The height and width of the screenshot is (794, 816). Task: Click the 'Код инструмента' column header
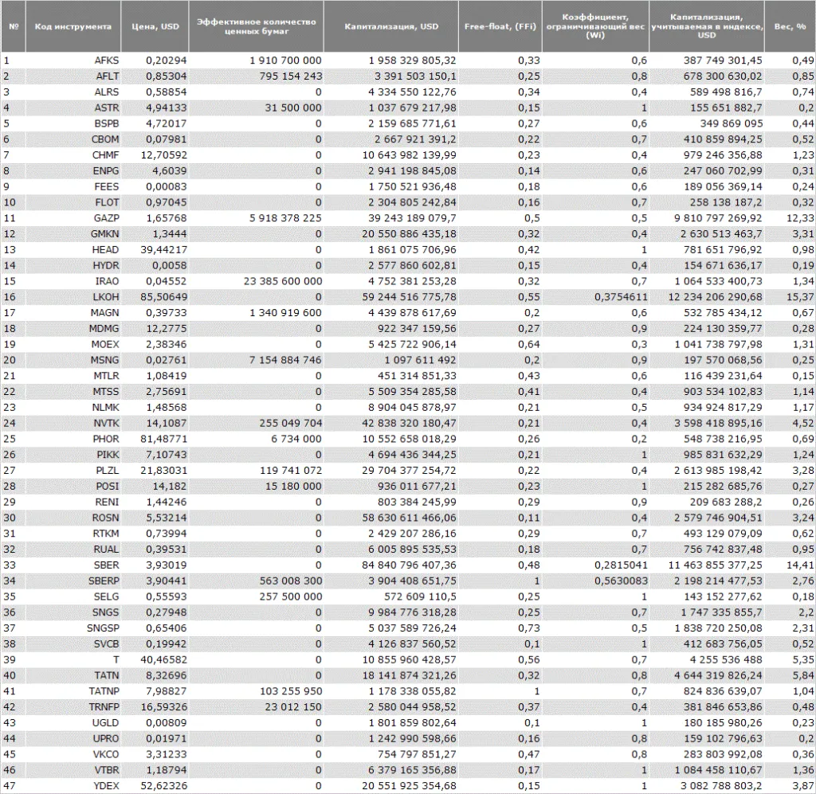pyautogui.click(x=73, y=26)
